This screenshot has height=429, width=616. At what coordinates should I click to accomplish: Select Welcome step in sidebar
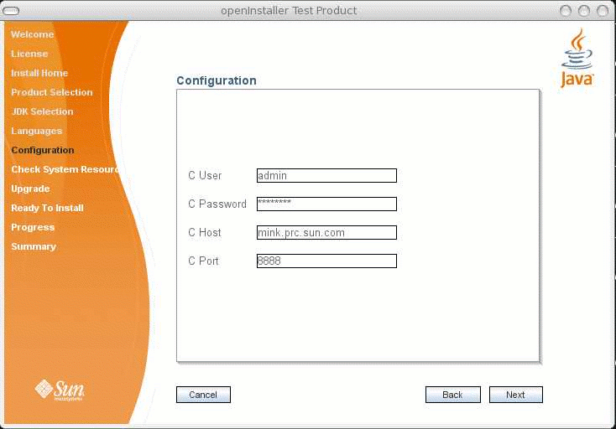(32, 34)
